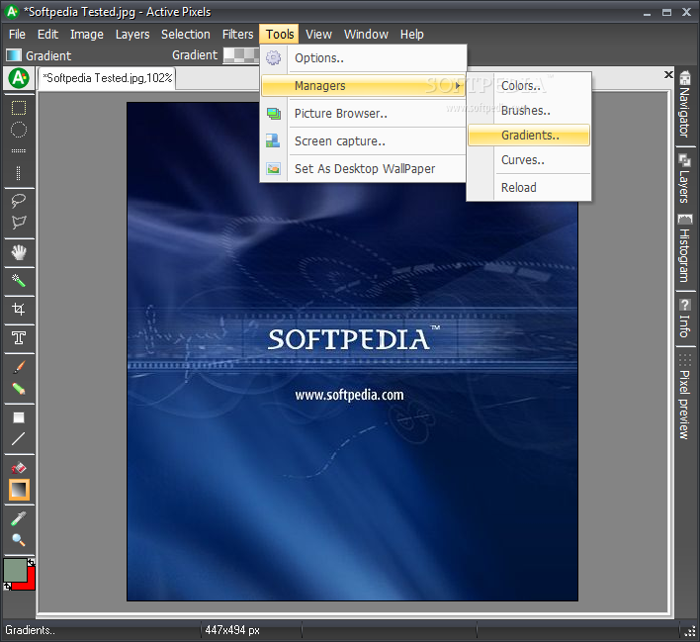Screen dimensions: 700x642
Task: Expand the Managers submenu entry
Action: point(364,86)
